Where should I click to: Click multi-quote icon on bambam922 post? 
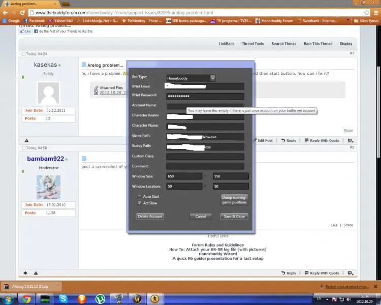pyautogui.click(x=351, y=273)
